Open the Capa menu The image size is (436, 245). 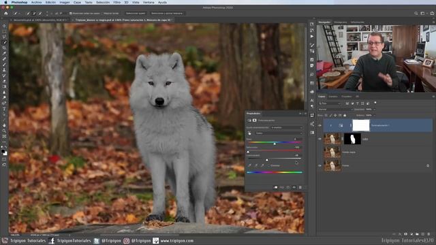click(77, 2)
